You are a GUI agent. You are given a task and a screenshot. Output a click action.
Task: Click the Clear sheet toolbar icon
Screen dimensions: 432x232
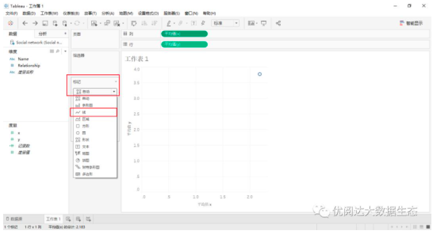[117, 23]
